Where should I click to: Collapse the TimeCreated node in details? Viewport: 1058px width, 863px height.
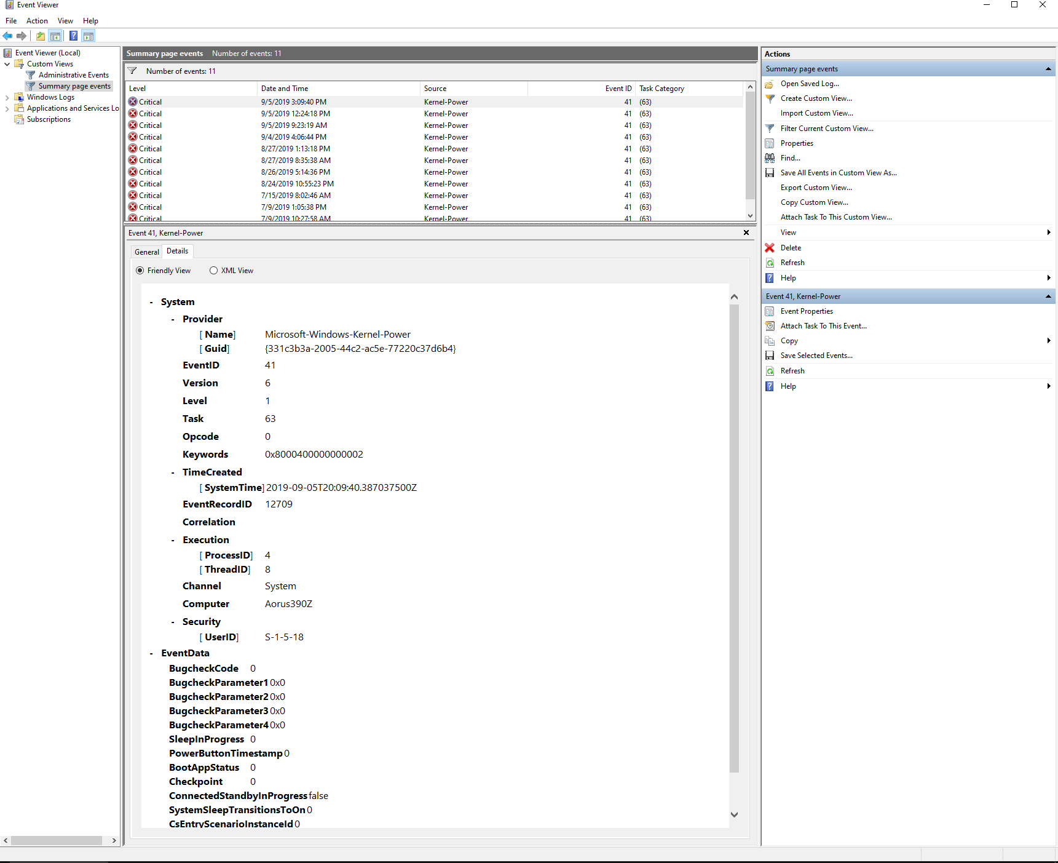[173, 473]
